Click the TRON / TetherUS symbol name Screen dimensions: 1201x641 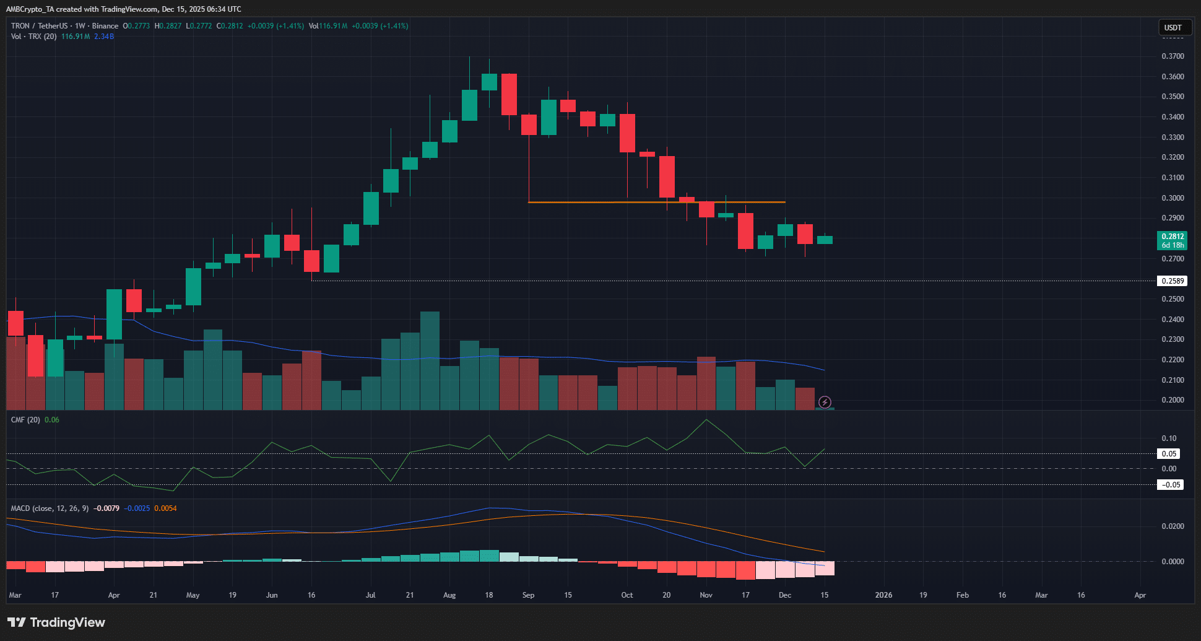(x=40, y=26)
